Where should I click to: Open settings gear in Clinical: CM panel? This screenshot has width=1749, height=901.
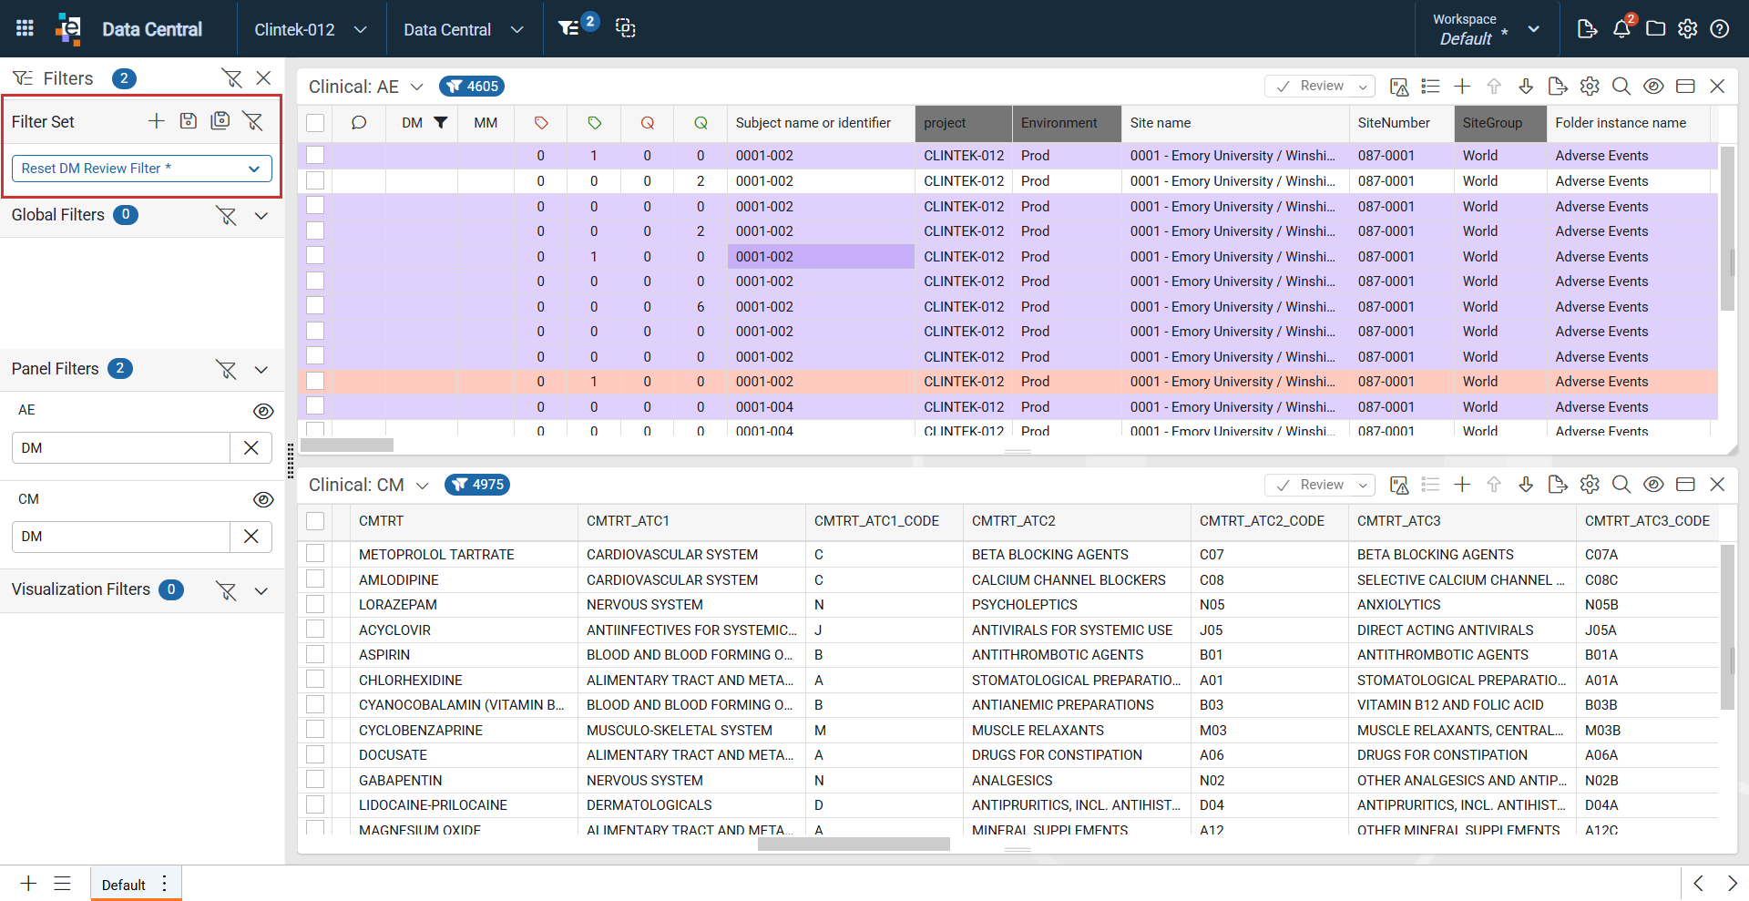click(x=1590, y=485)
